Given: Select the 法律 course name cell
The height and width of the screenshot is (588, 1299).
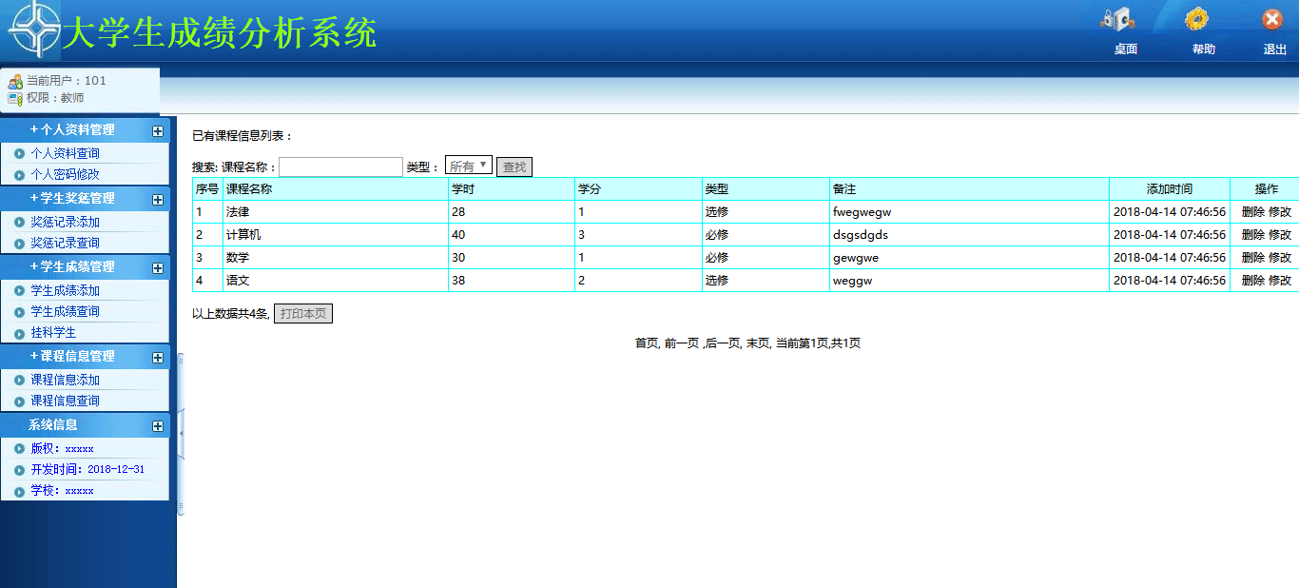Looking at the screenshot, I should [x=336, y=212].
